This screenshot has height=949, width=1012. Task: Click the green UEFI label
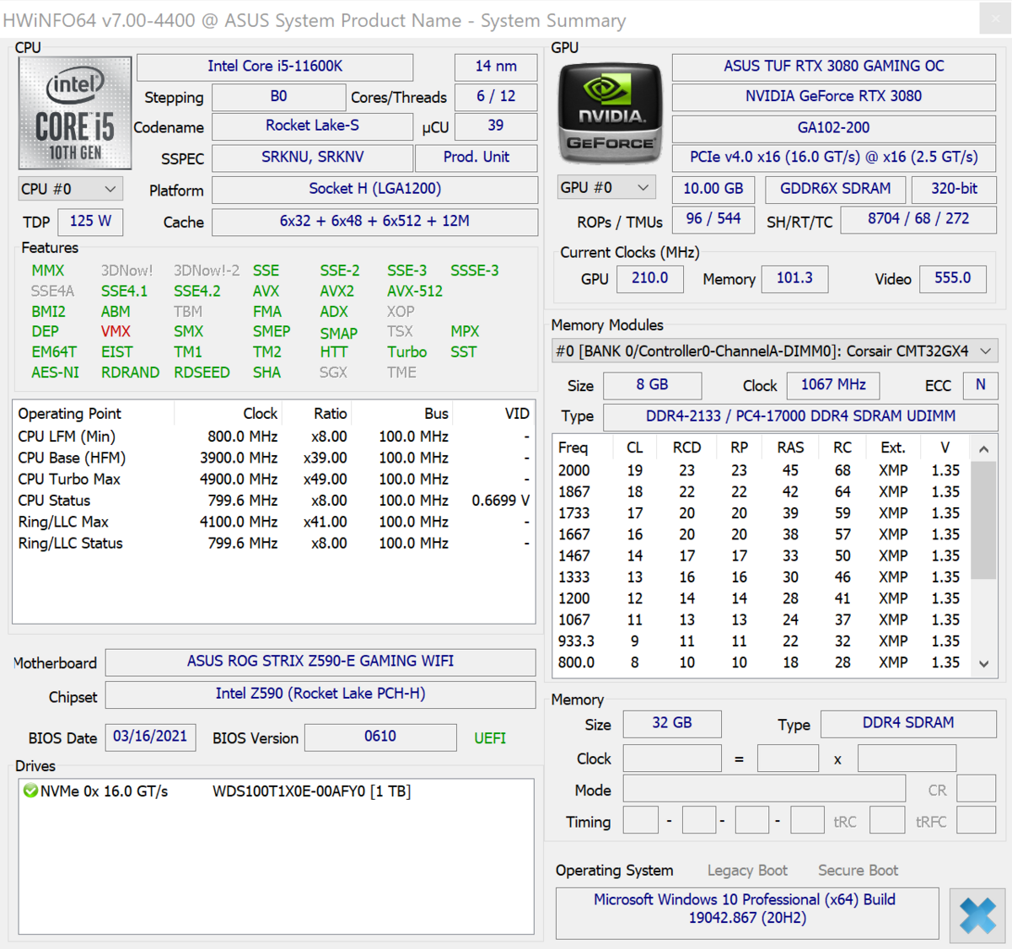click(490, 738)
